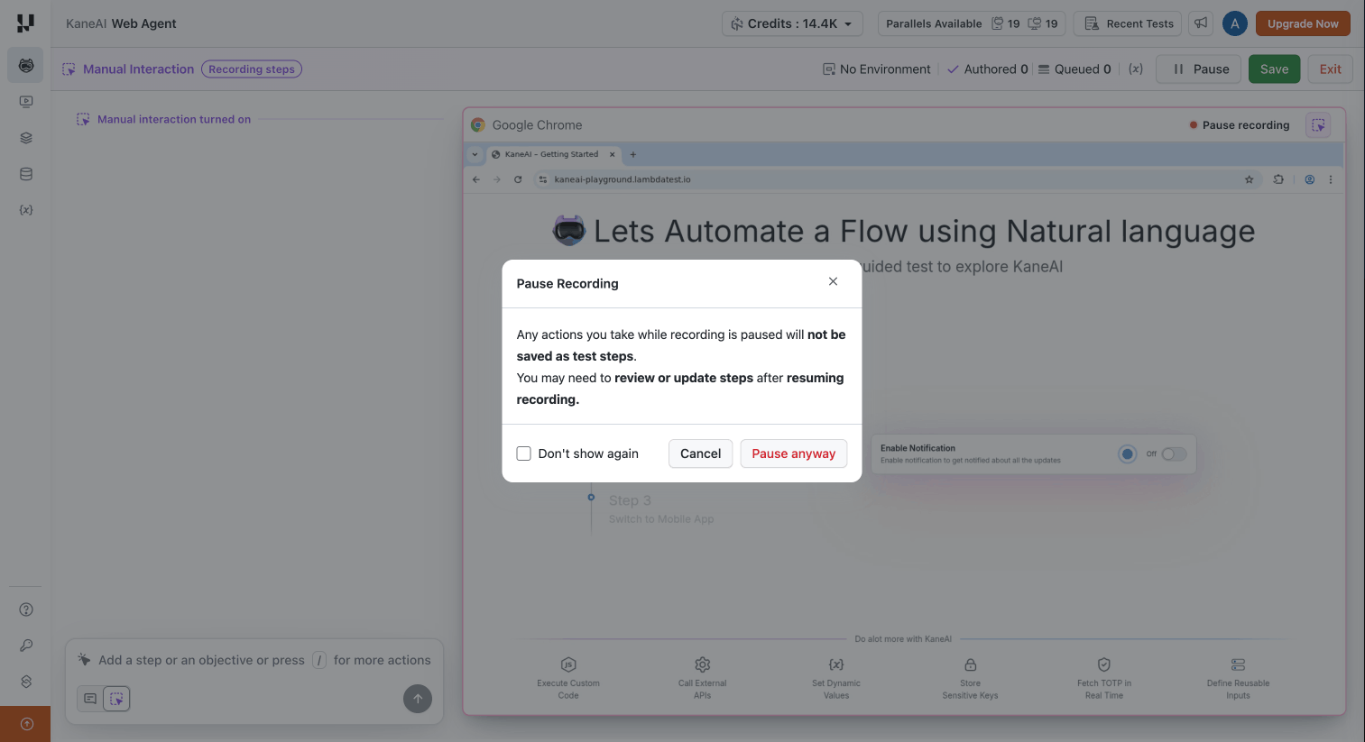Click the (x) variables icon beside Queued
Image resolution: width=1365 pixels, height=742 pixels.
[1136, 69]
